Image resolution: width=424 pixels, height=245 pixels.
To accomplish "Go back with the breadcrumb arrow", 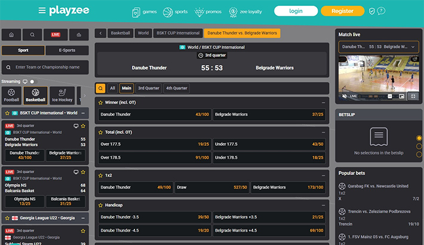I will coord(100,33).
